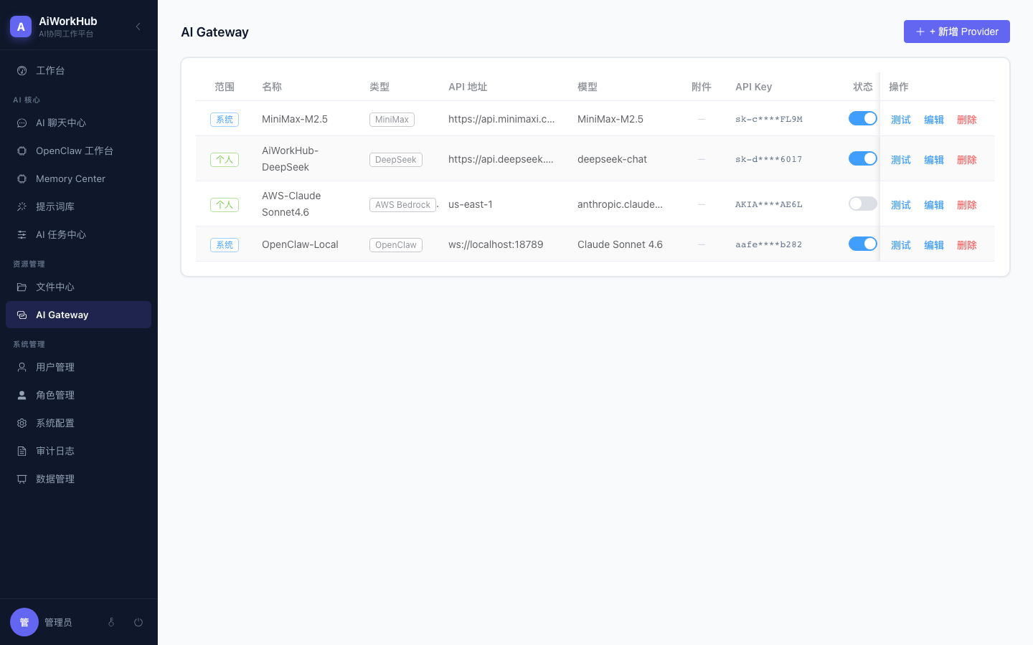Click the DeepSeek type tag
Screen dimensions: 1033x645
(396, 160)
